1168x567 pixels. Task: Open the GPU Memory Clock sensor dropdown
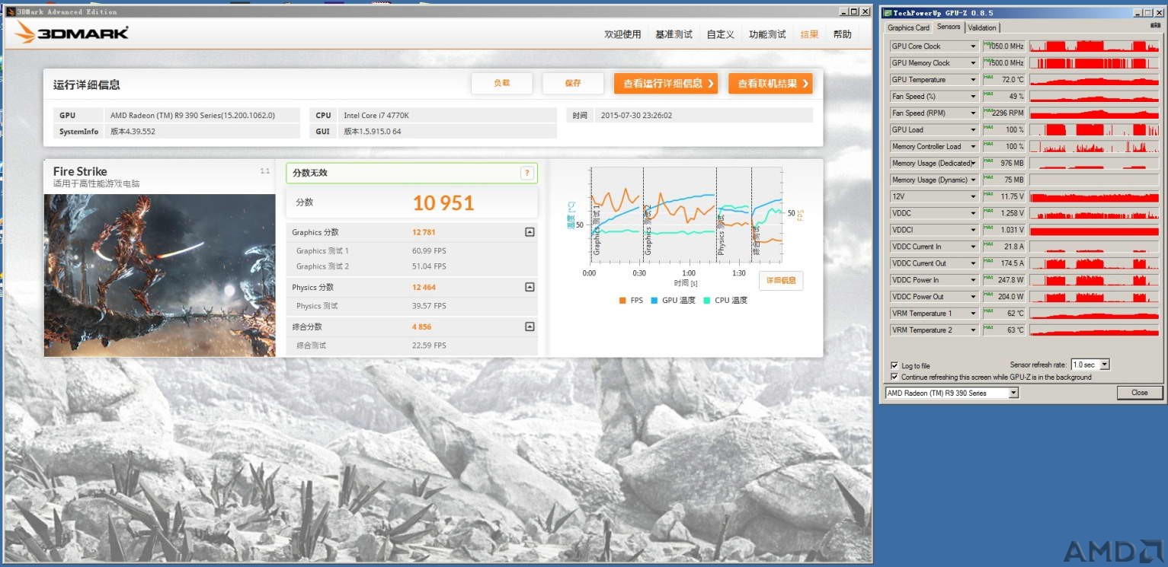click(973, 63)
